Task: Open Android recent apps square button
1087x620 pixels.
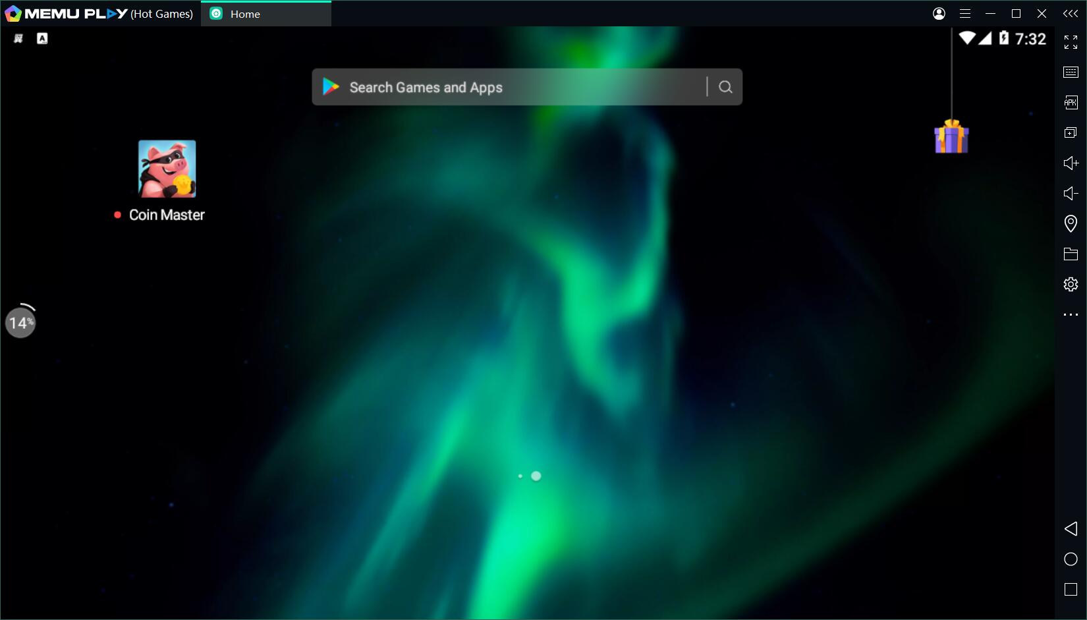Action: [x=1071, y=589]
